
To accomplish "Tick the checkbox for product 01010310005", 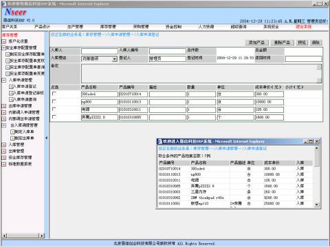I will [54, 117].
